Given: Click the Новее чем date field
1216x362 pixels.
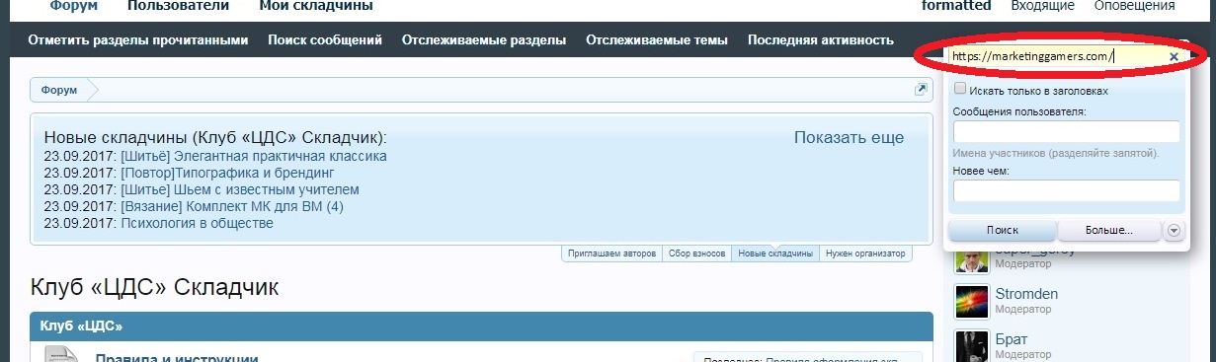Looking at the screenshot, I should (x=1067, y=191).
